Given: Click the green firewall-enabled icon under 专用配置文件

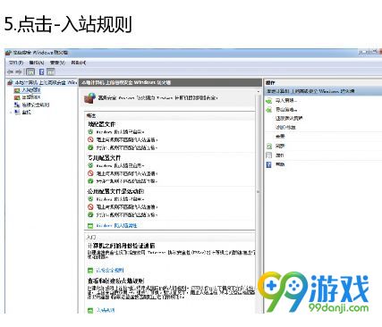Looking at the screenshot, I should tap(90, 165).
